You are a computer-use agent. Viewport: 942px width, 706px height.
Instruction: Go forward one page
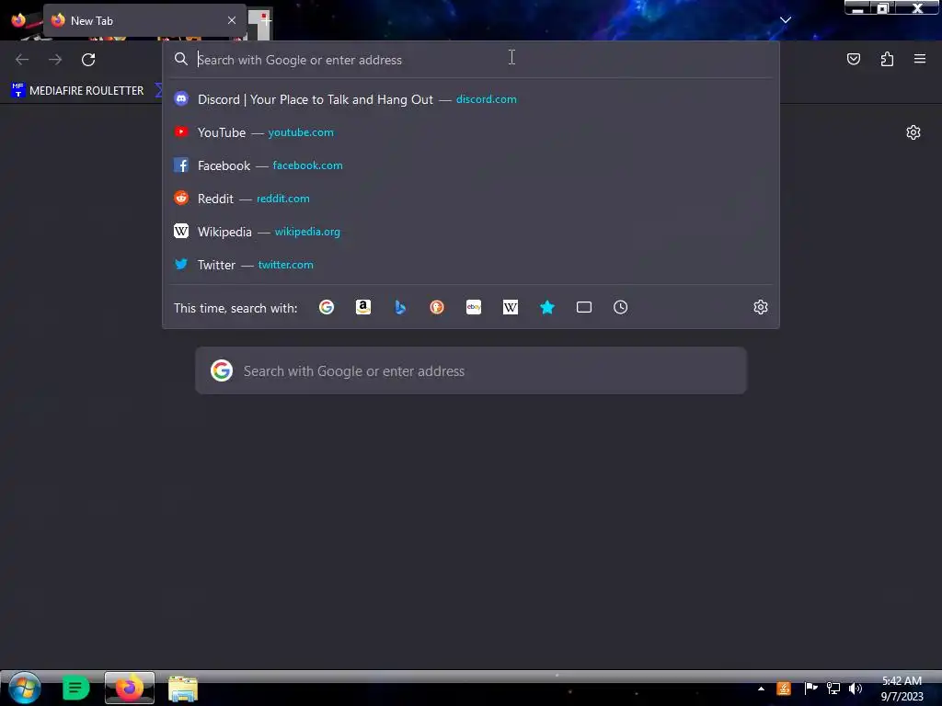pos(55,60)
